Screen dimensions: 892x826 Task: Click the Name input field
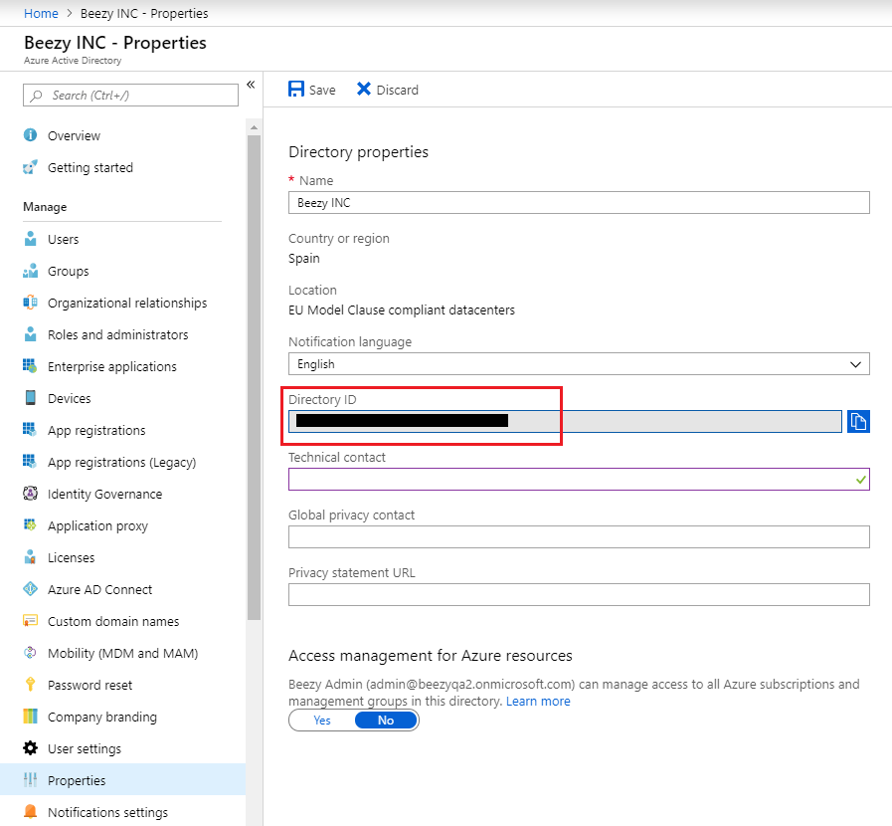tap(579, 203)
